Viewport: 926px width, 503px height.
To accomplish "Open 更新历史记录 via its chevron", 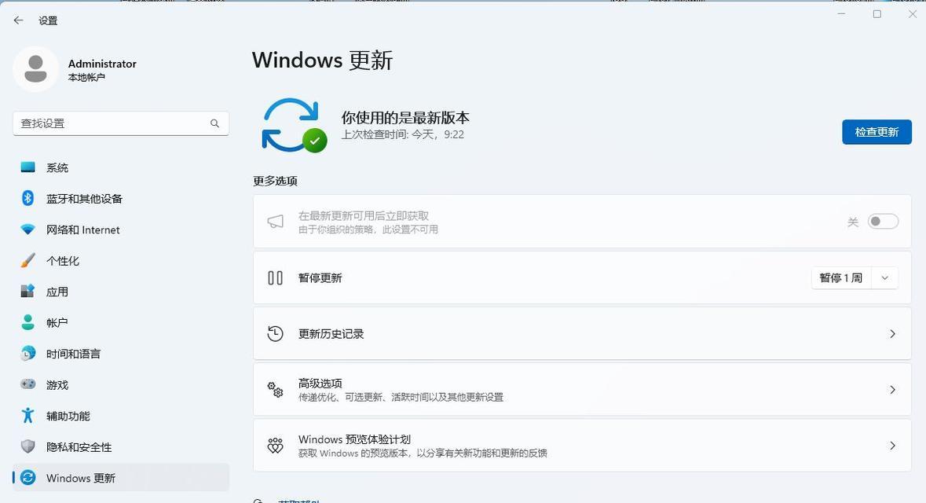I will (892, 334).
